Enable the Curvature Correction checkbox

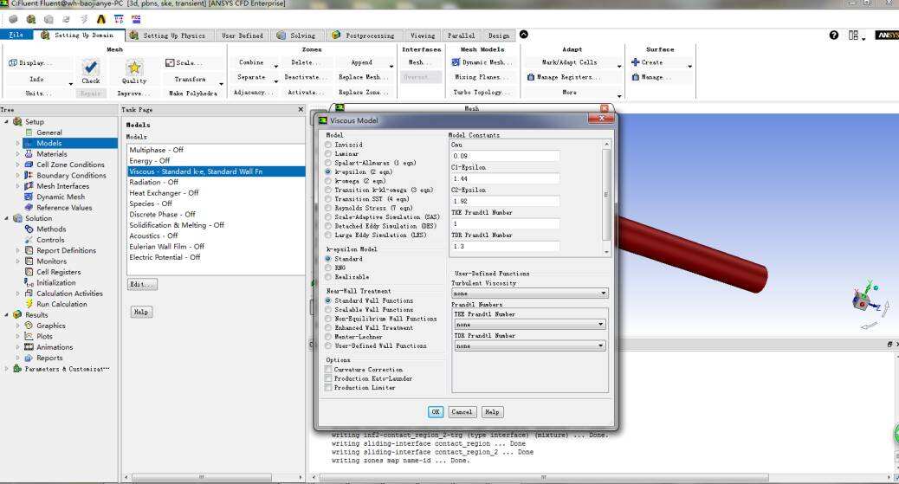pos(328,370)
